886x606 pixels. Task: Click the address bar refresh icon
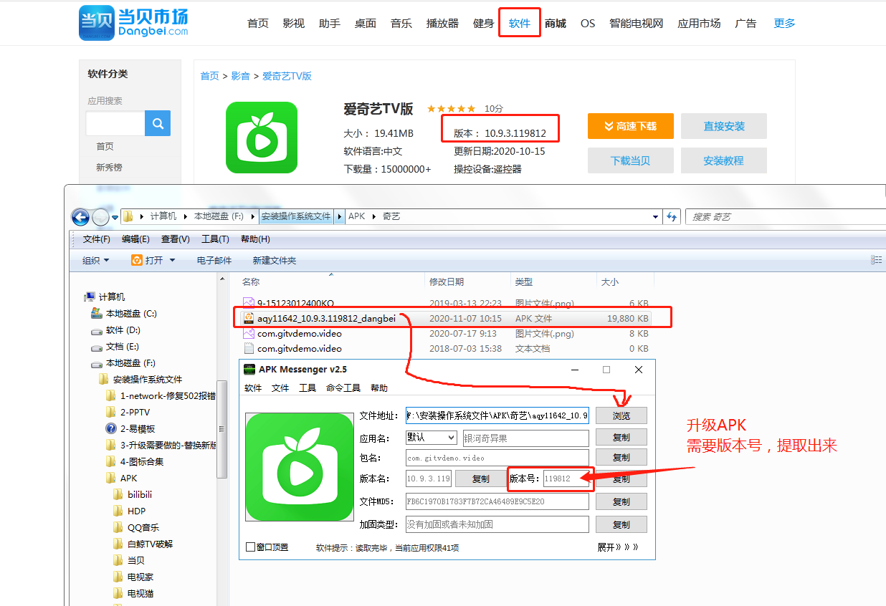(672, 216)
